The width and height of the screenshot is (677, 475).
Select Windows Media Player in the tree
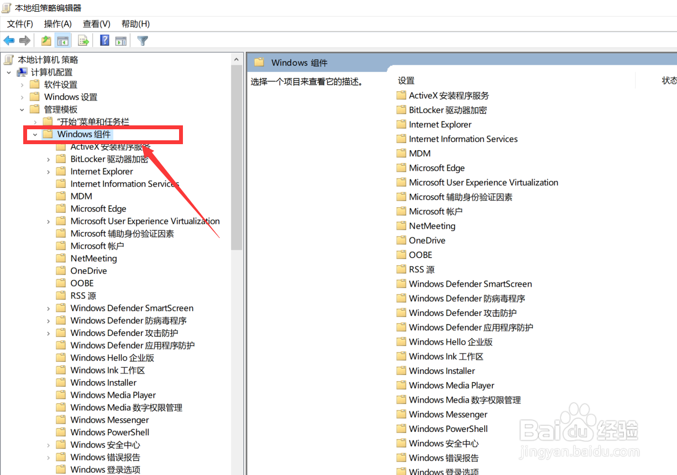(x=113, y=395)
